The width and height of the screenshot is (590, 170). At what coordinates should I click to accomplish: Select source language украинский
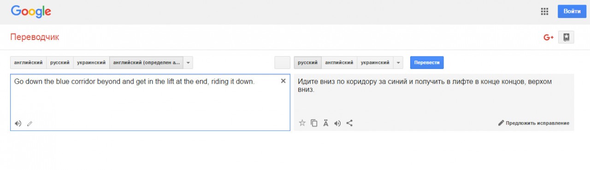(x=91, y=62)
